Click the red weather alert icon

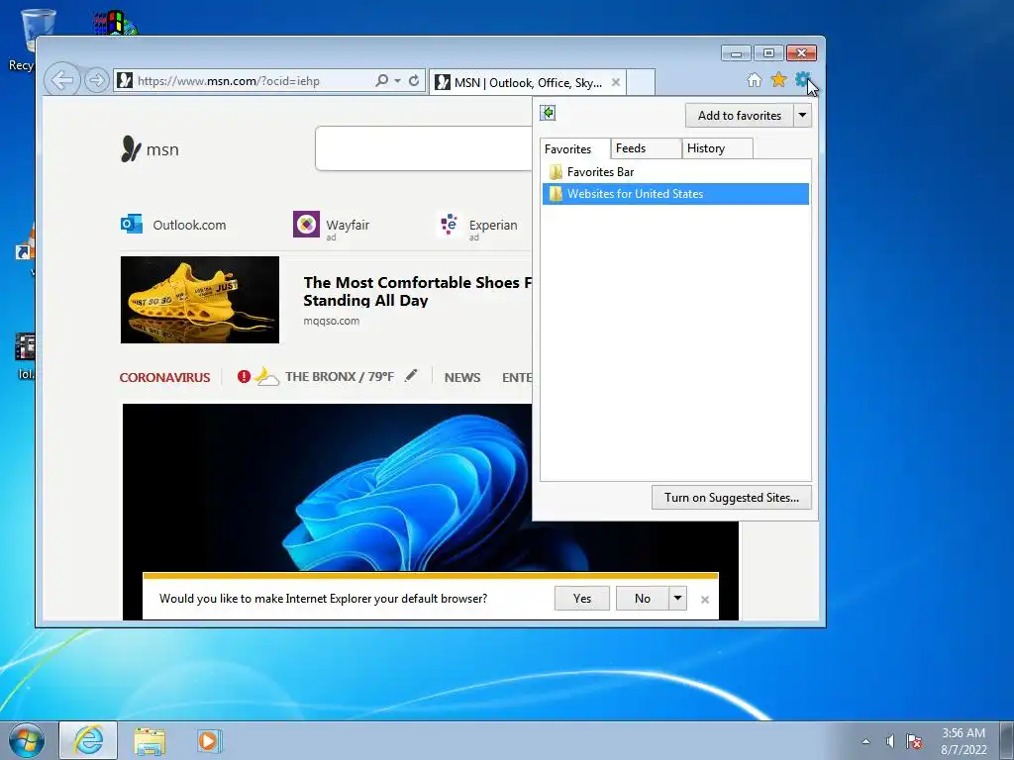pos(244,376)
